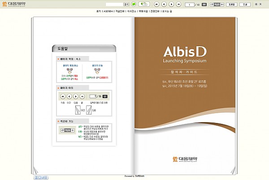
Task: Click the bottom-left view mode icons
Action: coord(40,178)
